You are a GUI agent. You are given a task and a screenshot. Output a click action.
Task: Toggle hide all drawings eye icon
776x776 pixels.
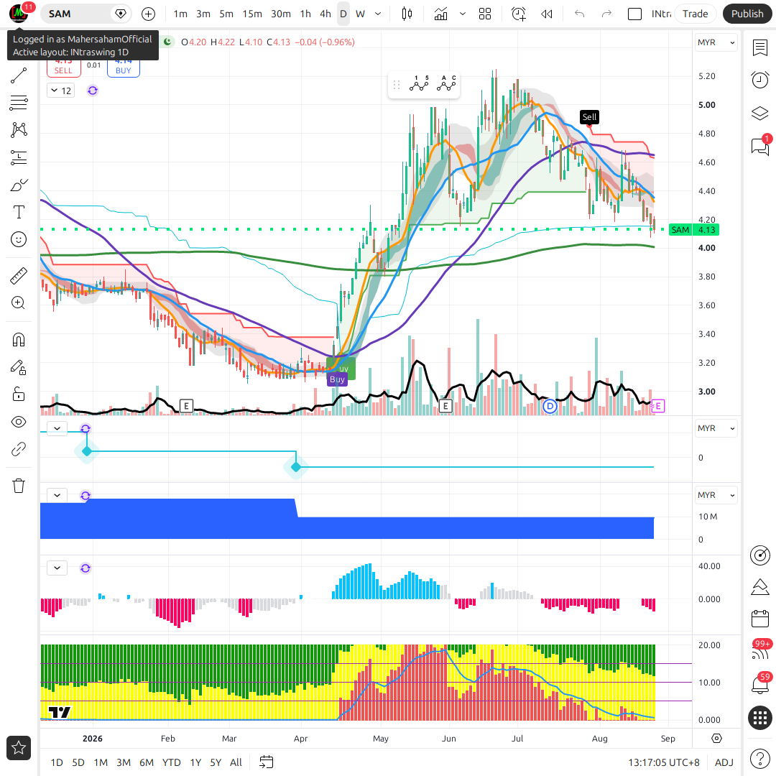19,422
